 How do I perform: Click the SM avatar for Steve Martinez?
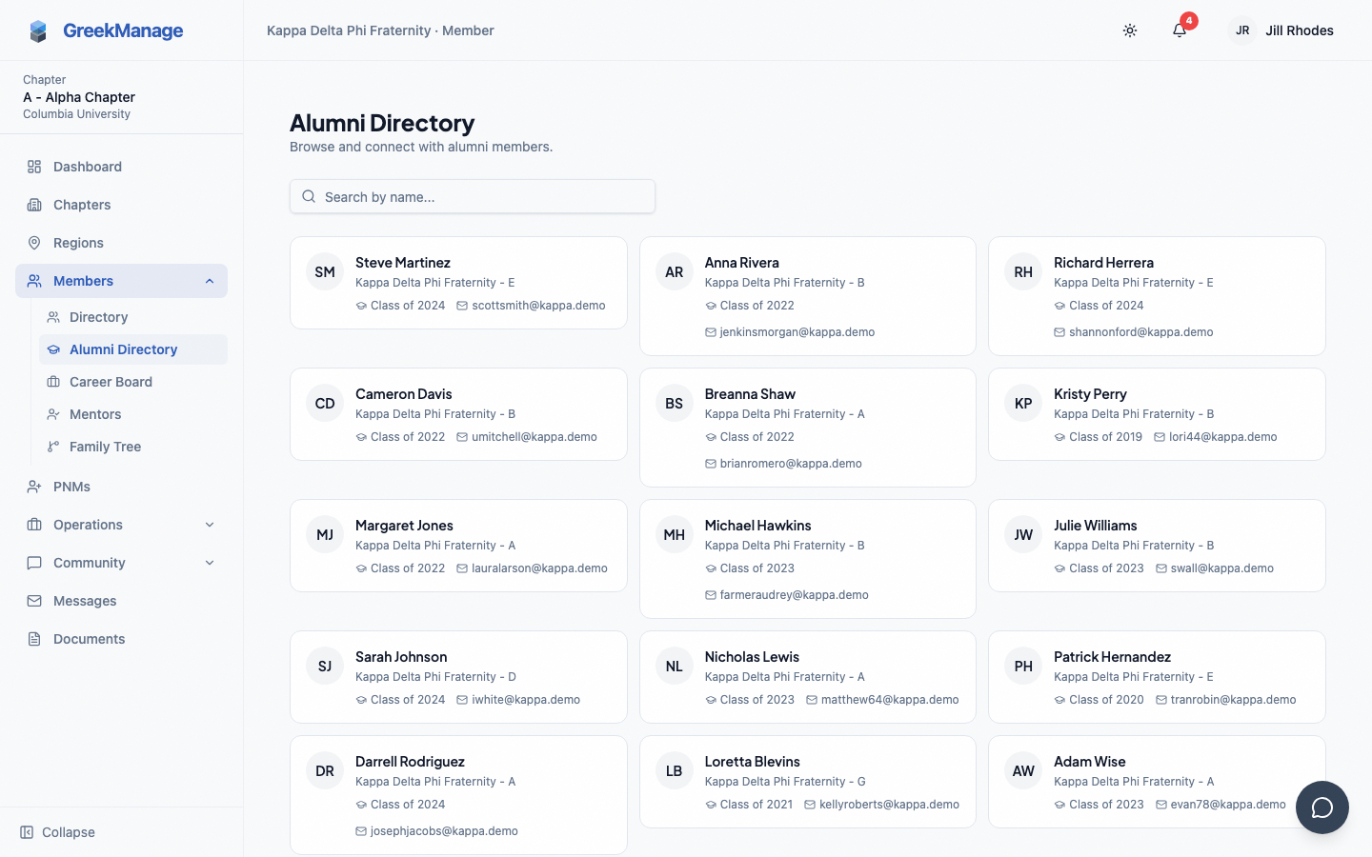(x=325, y=271)
